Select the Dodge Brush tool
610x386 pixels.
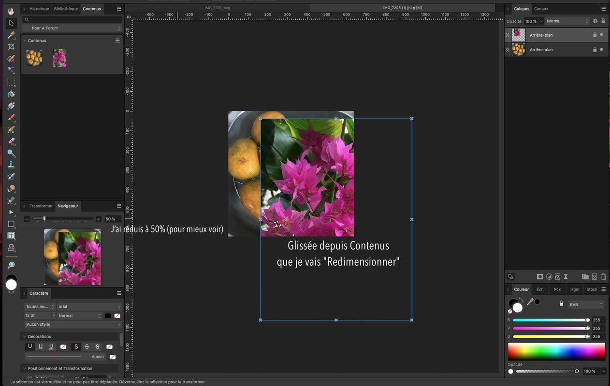coord(11,153)
